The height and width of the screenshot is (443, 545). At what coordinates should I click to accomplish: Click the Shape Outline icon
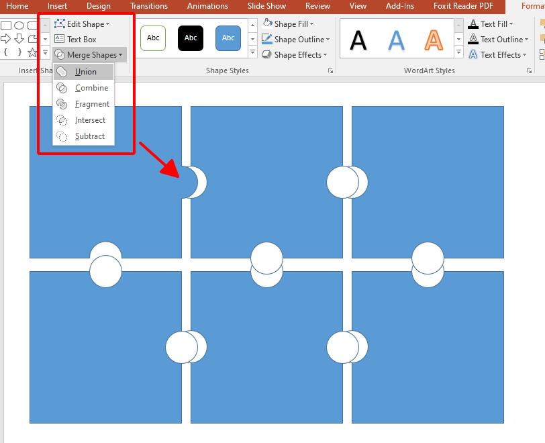pos(266,39)
